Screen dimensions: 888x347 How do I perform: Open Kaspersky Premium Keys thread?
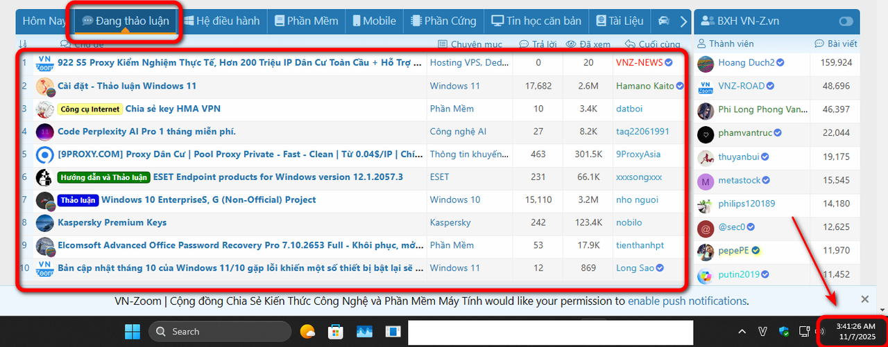(112, 222)
